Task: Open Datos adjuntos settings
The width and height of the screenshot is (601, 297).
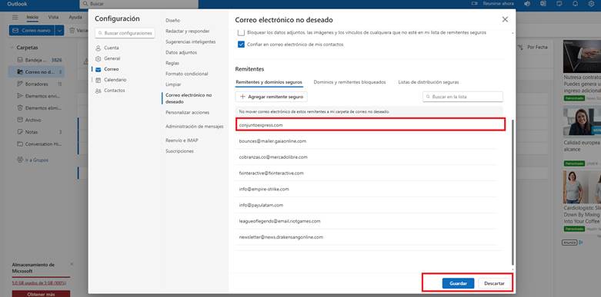Action: tap(181, 52)
